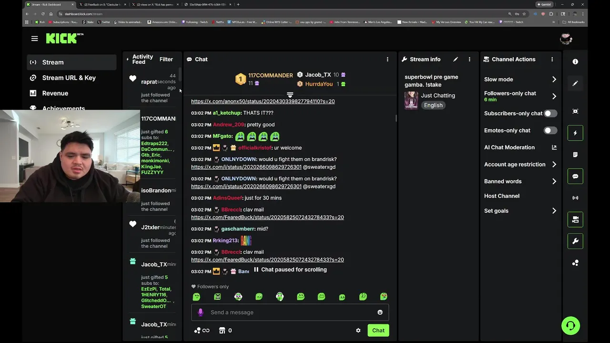Edit stream info with the pencil icon
610x343 pixels.
456,60
